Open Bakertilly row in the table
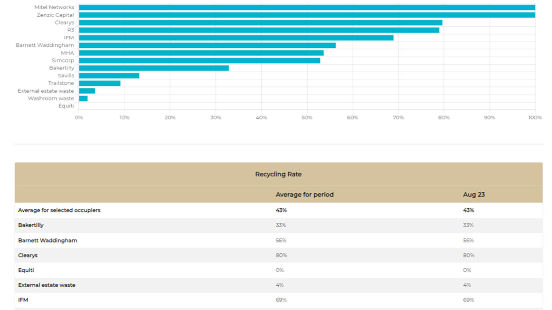Screen dimensions: 552x310 click(31, 225)
